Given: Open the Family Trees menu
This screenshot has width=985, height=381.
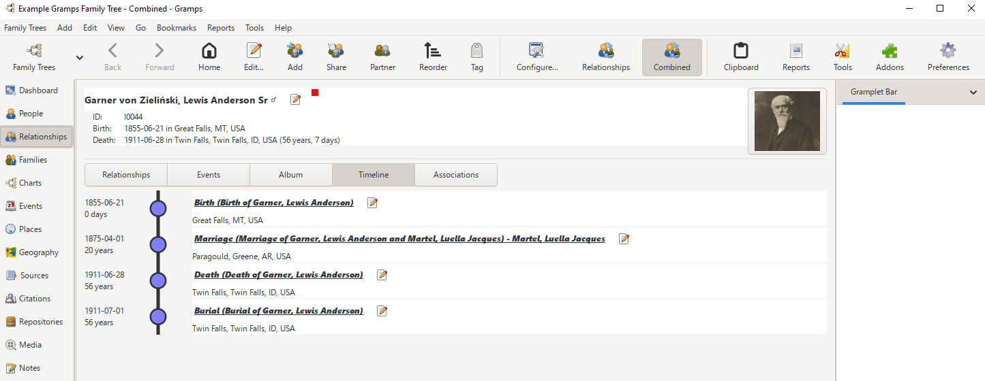Looking at the screenshot, I should click(25, 28).
